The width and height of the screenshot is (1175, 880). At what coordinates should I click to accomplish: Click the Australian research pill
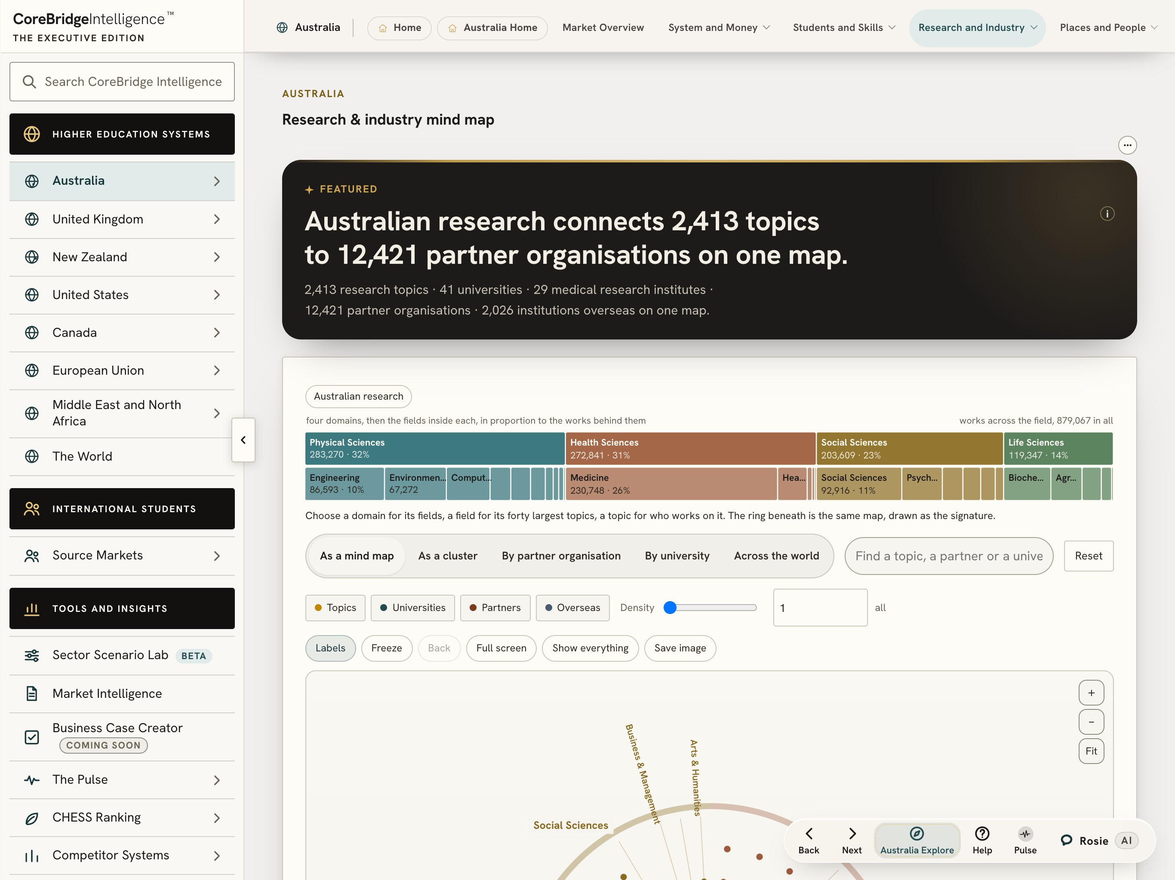[x=359, y=397]
